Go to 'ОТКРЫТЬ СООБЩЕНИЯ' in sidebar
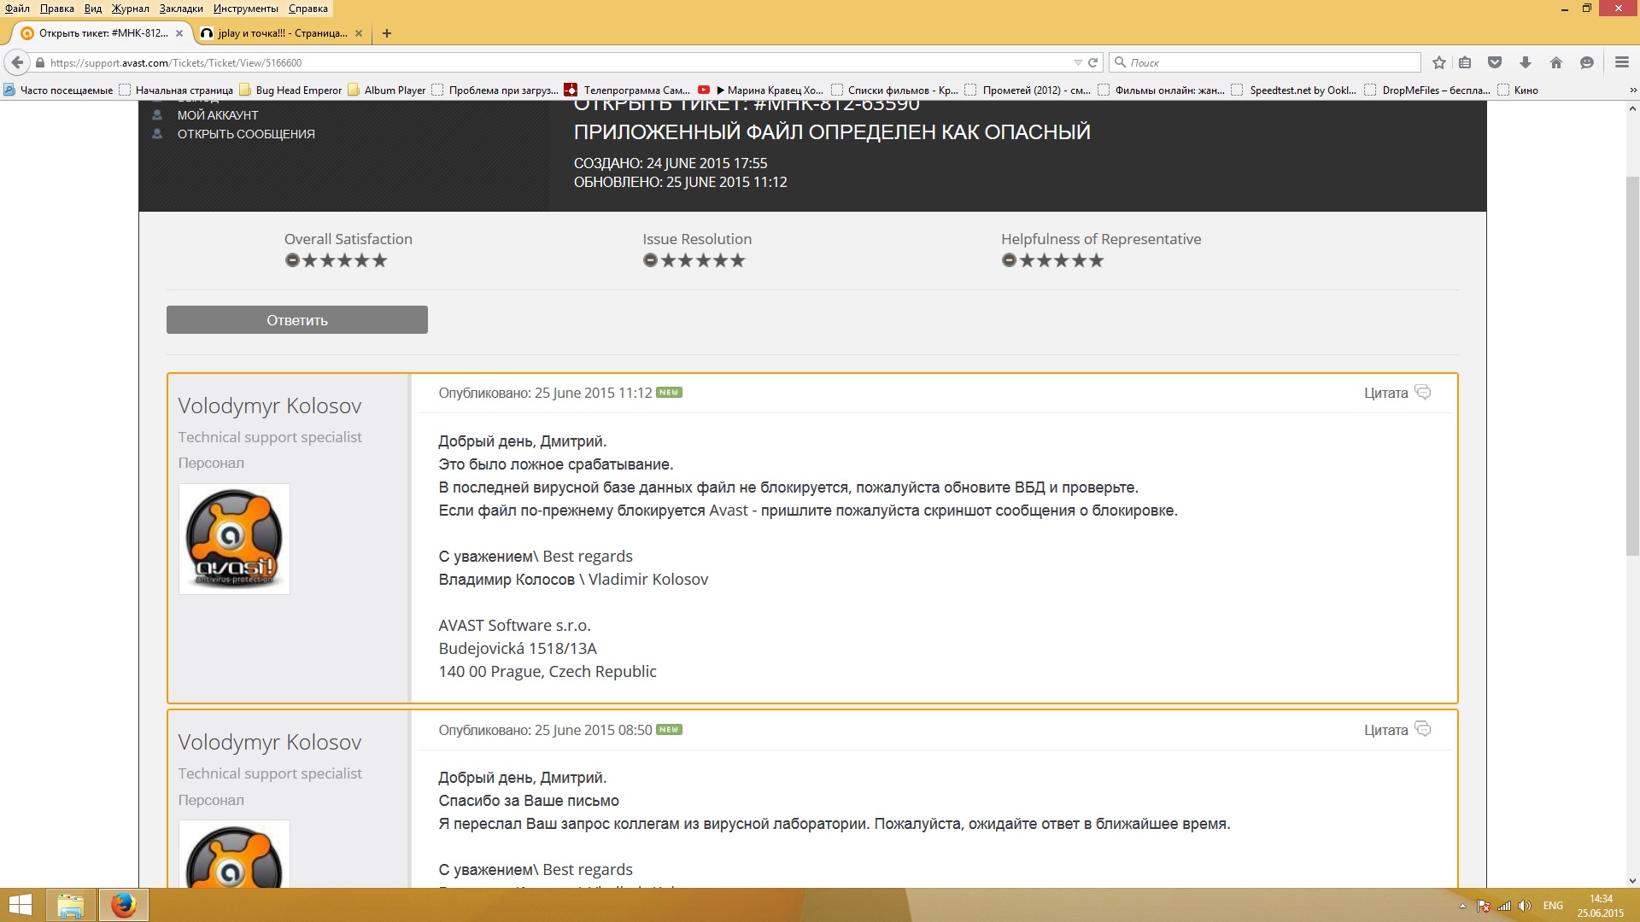 coord(246,134)
